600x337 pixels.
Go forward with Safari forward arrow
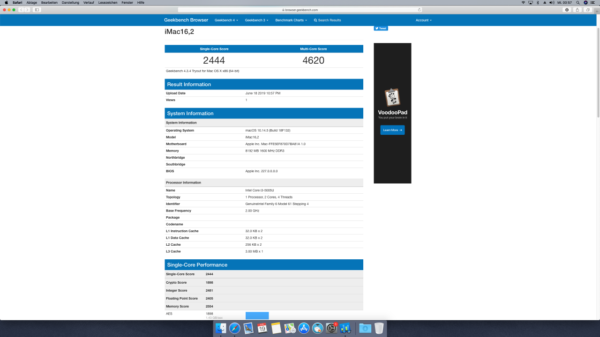click(27, 9)
